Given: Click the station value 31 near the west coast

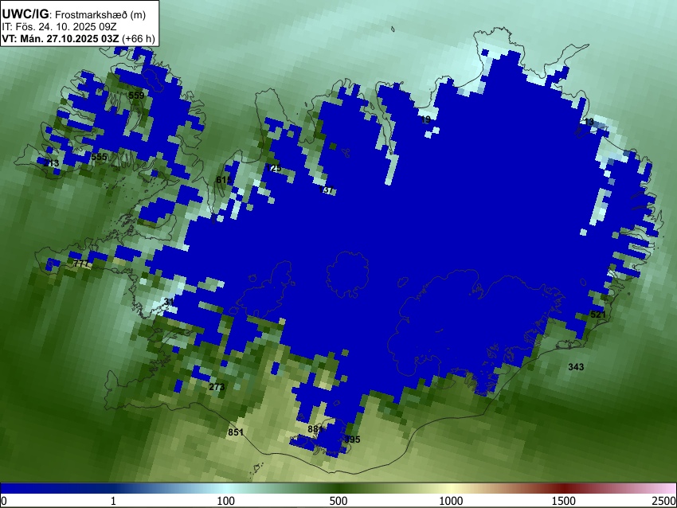Looking at the screenshot, I should click(x=169, y=301).
